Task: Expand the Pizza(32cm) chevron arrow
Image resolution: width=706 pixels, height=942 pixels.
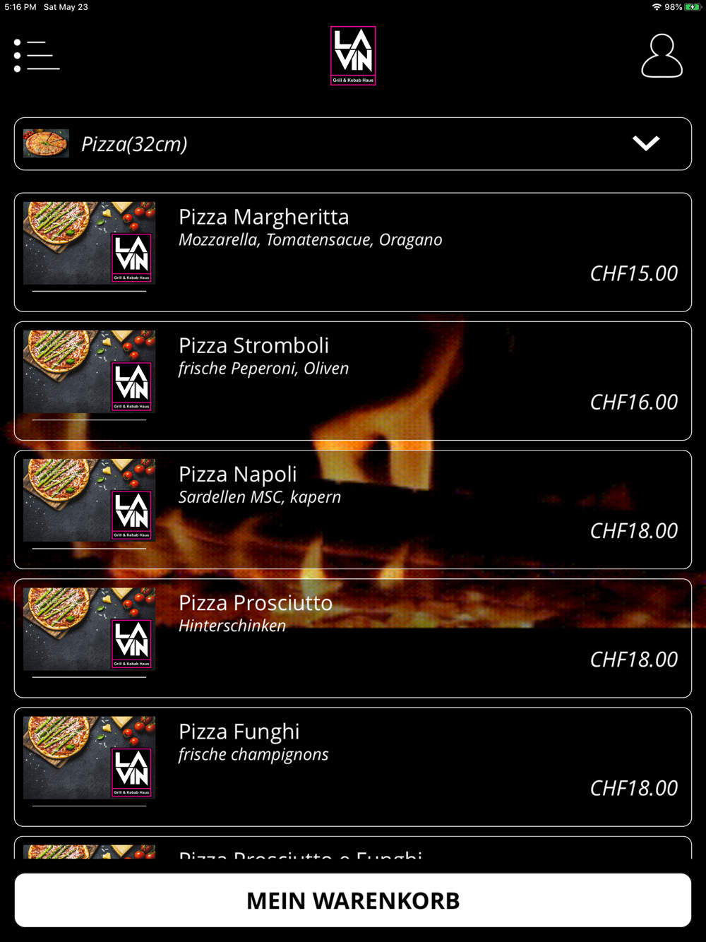Action: (x=646, y=143)
